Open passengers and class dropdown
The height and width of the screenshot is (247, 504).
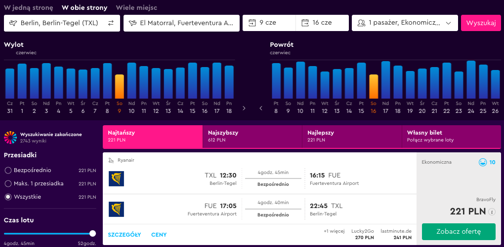pos(405,23)
